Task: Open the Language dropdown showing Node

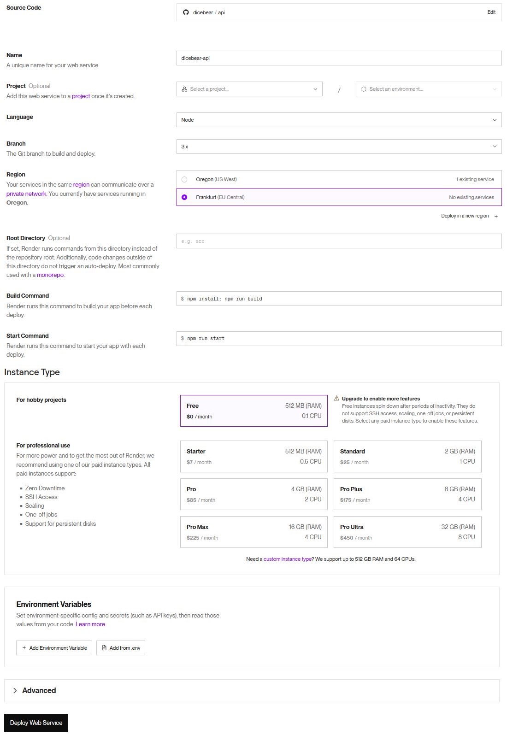Action: (x=339, y=120)
